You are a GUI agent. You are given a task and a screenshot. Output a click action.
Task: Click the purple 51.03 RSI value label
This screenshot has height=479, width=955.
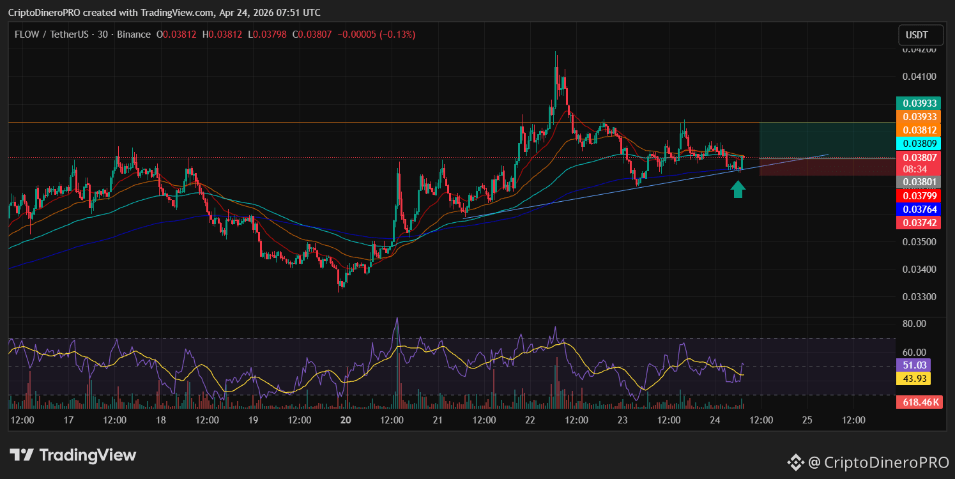click(x=914, y=365)
